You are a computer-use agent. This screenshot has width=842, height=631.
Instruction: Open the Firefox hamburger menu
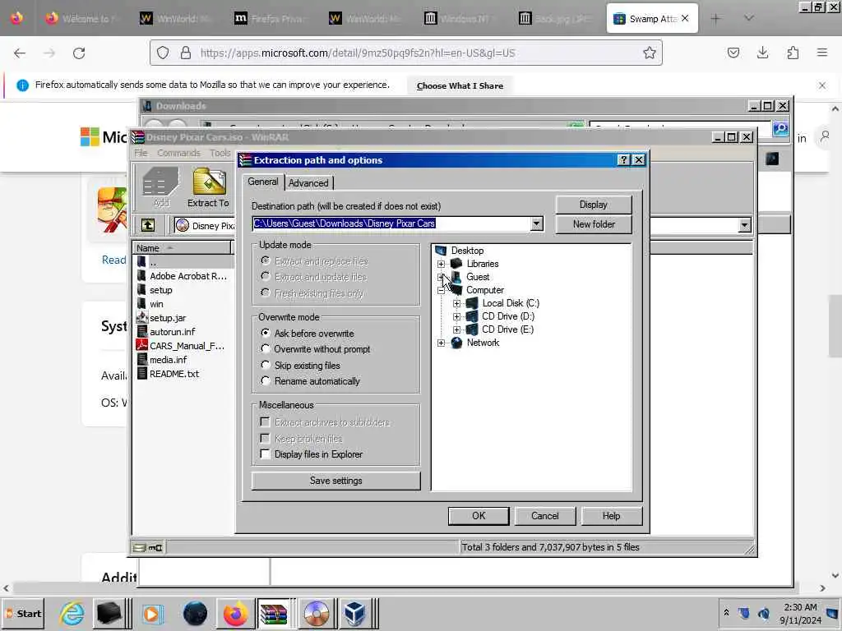[x=822, y=53]
